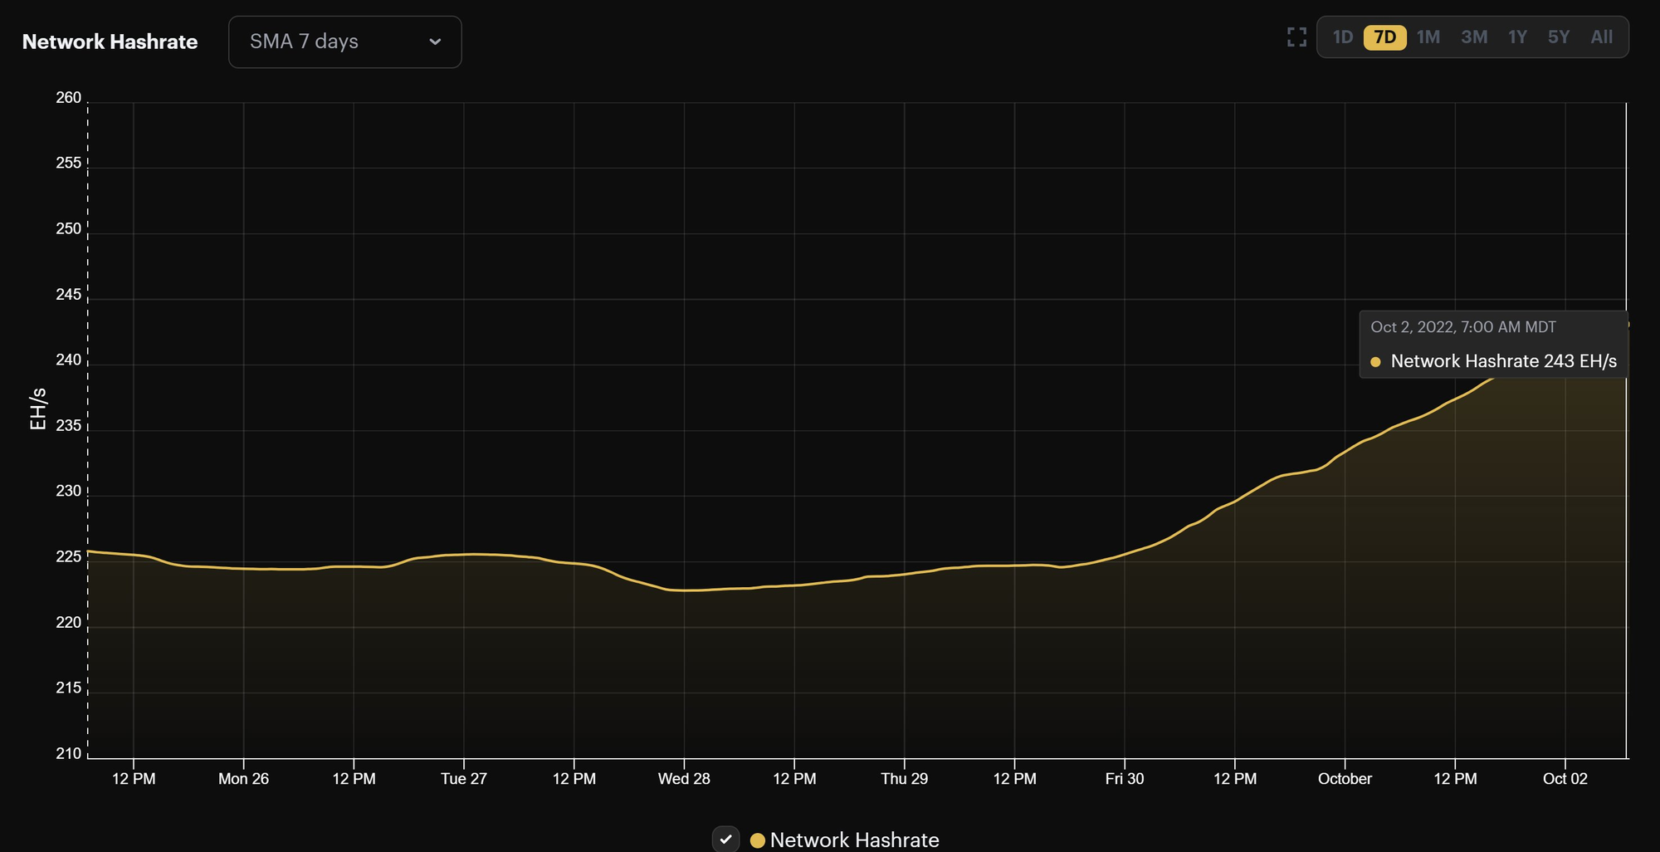Click the highlighted 7D range button
The image size is (1660, 852).
click(x=1384, y=37)
